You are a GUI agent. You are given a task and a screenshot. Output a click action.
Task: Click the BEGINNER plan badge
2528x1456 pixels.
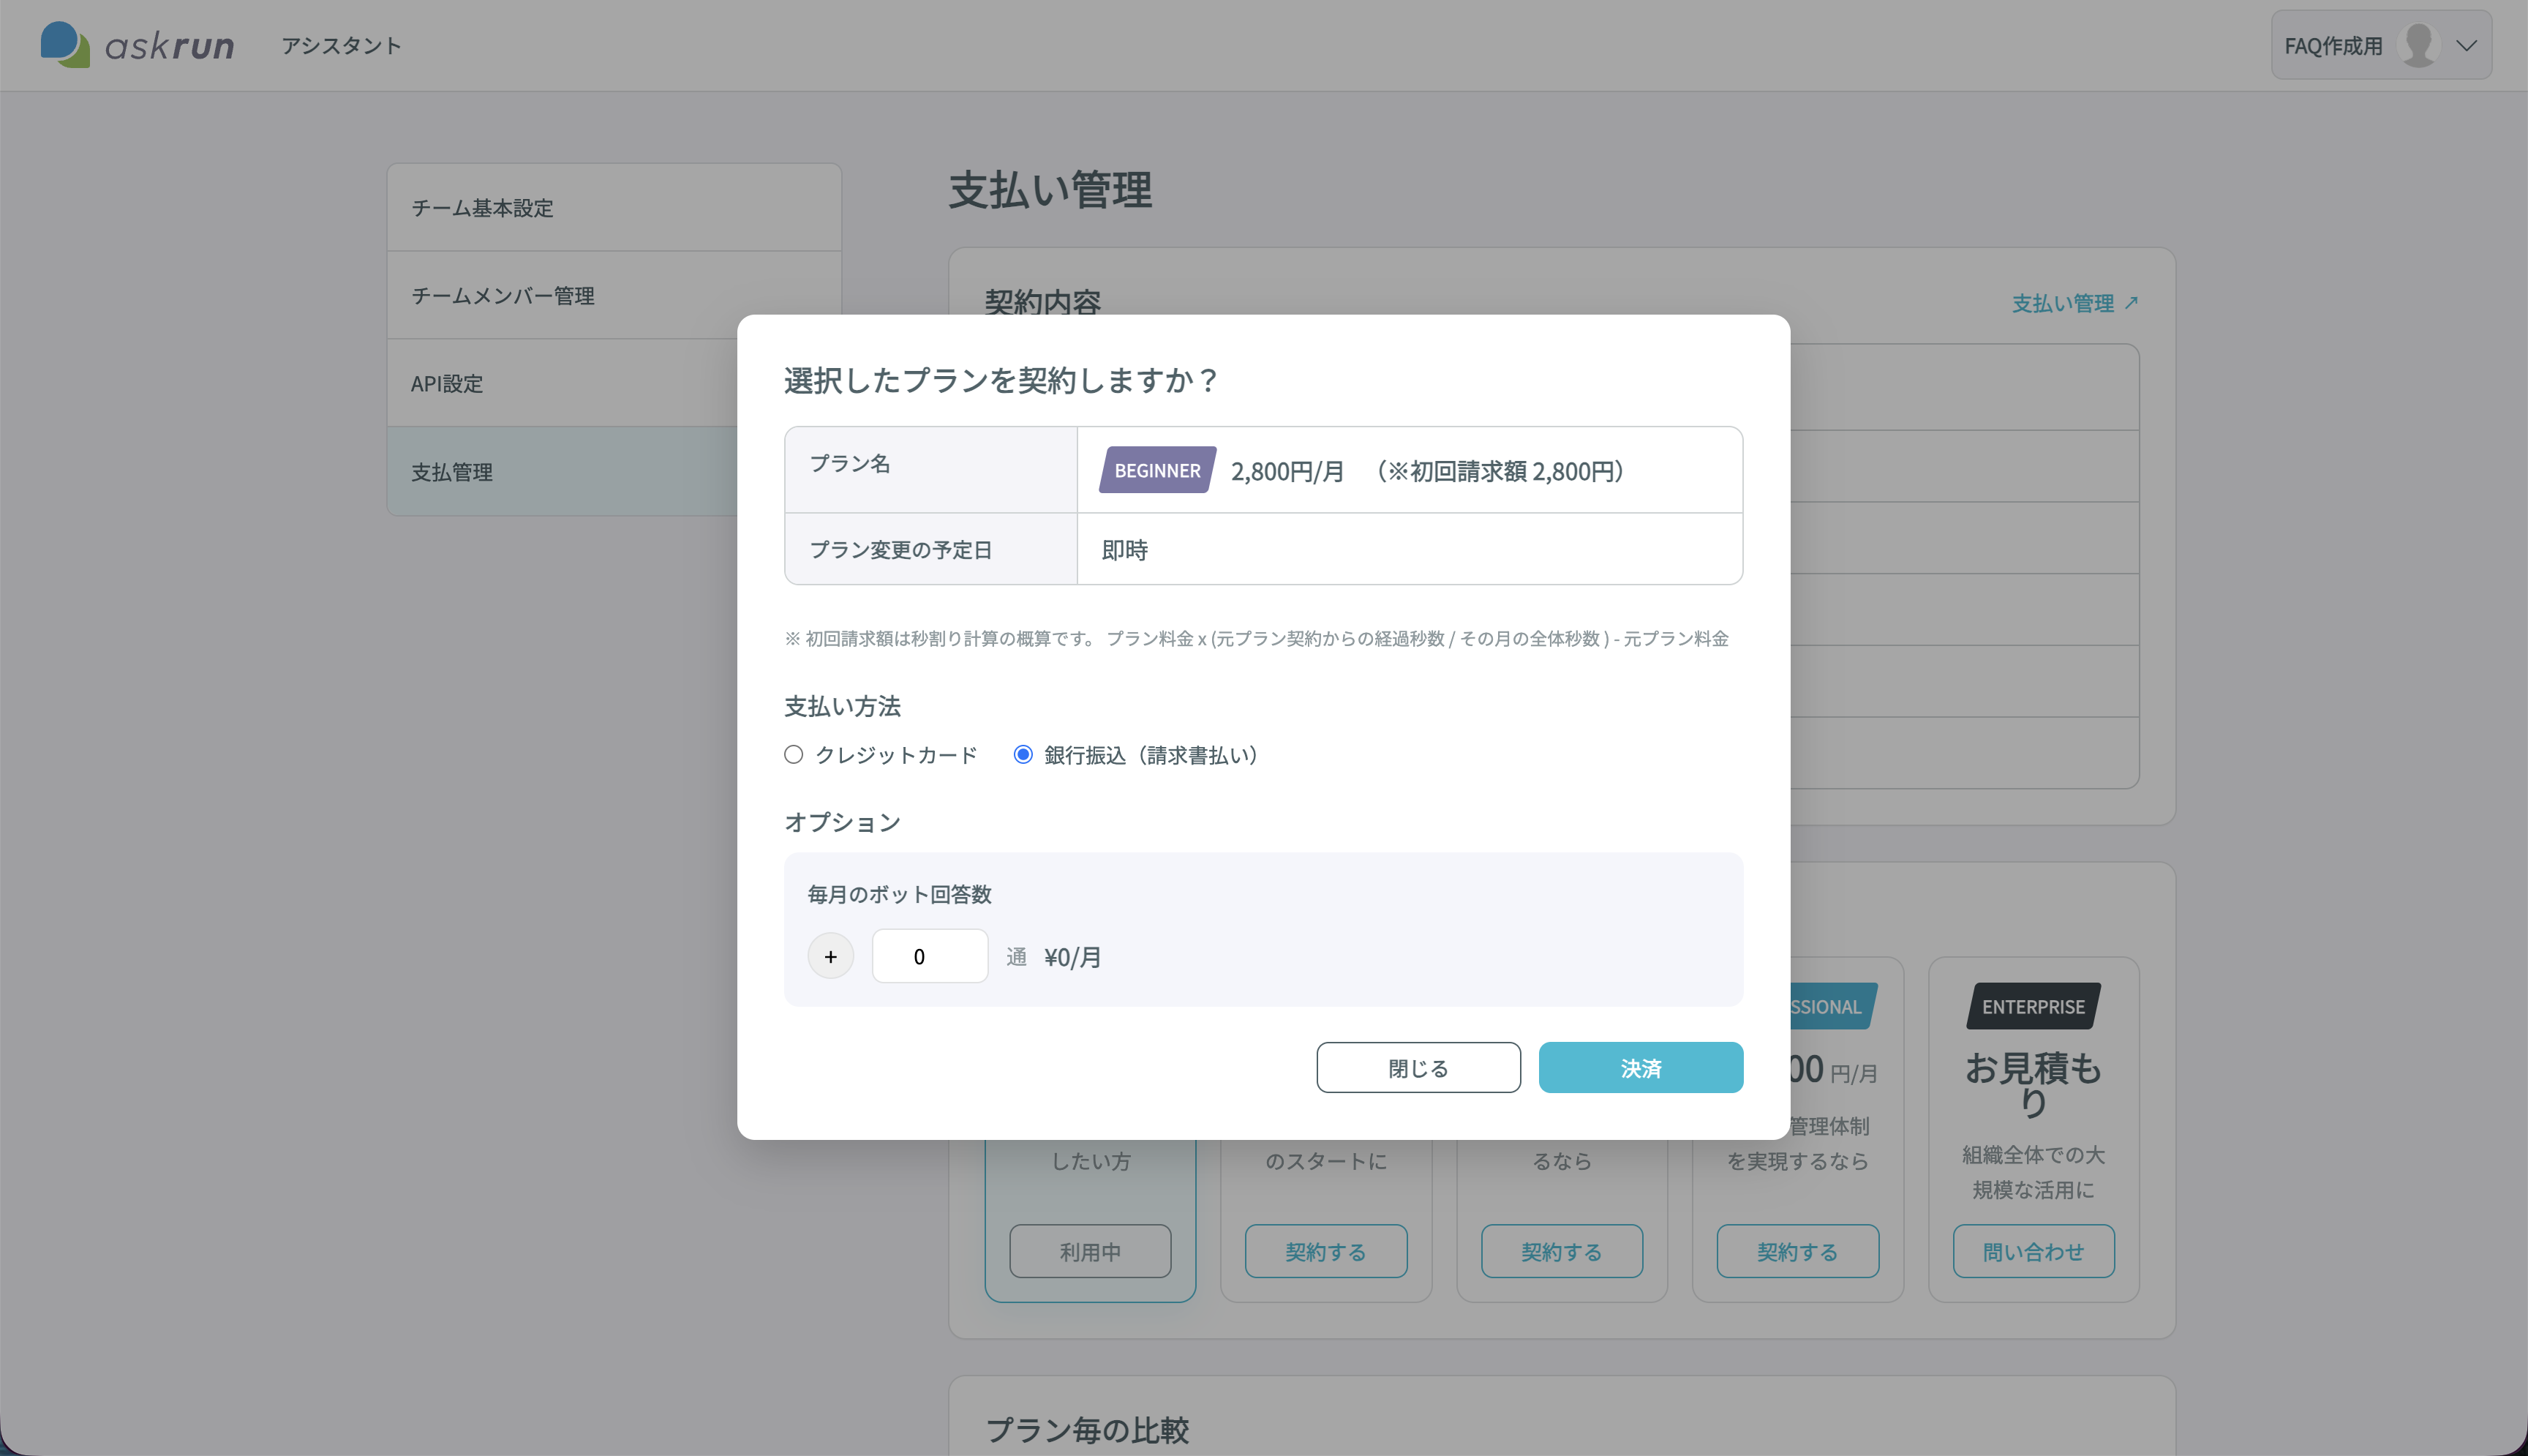point(1156,470)
